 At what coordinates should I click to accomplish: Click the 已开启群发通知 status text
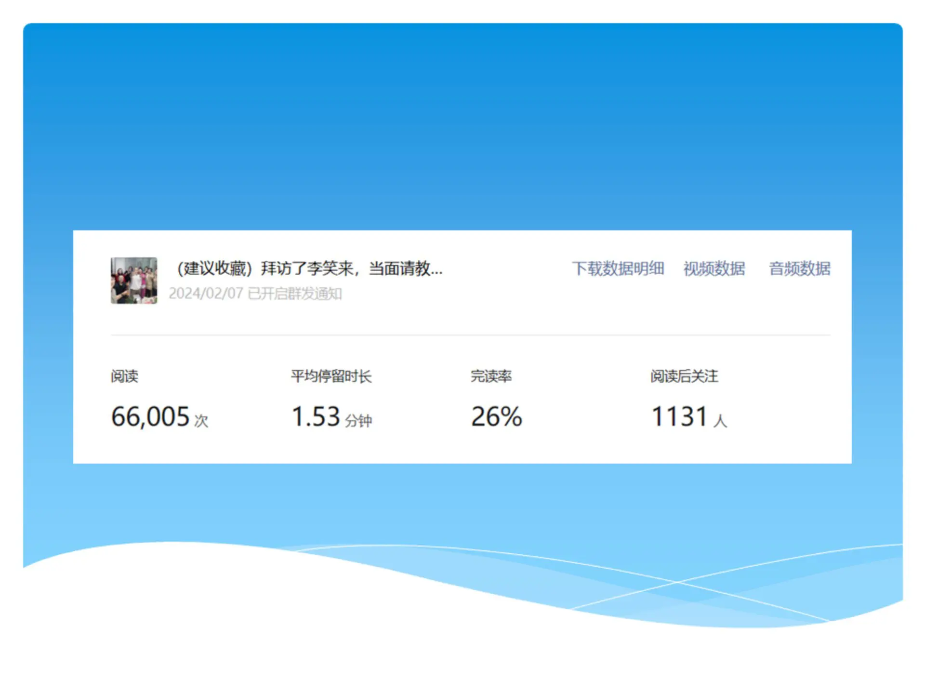coord(295,294)
